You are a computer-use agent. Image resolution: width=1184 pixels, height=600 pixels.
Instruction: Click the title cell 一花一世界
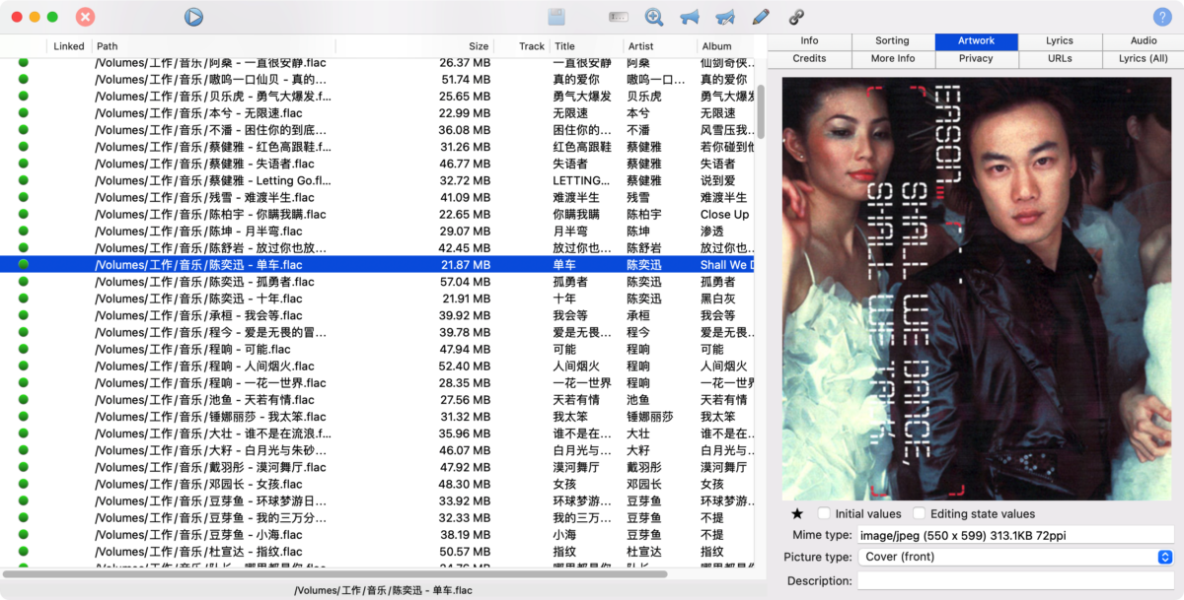pos(582,383)
